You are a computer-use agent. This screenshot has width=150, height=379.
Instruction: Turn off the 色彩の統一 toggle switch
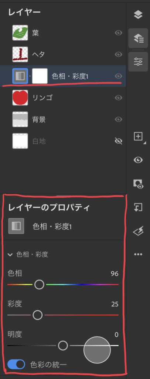coord(16,364)
